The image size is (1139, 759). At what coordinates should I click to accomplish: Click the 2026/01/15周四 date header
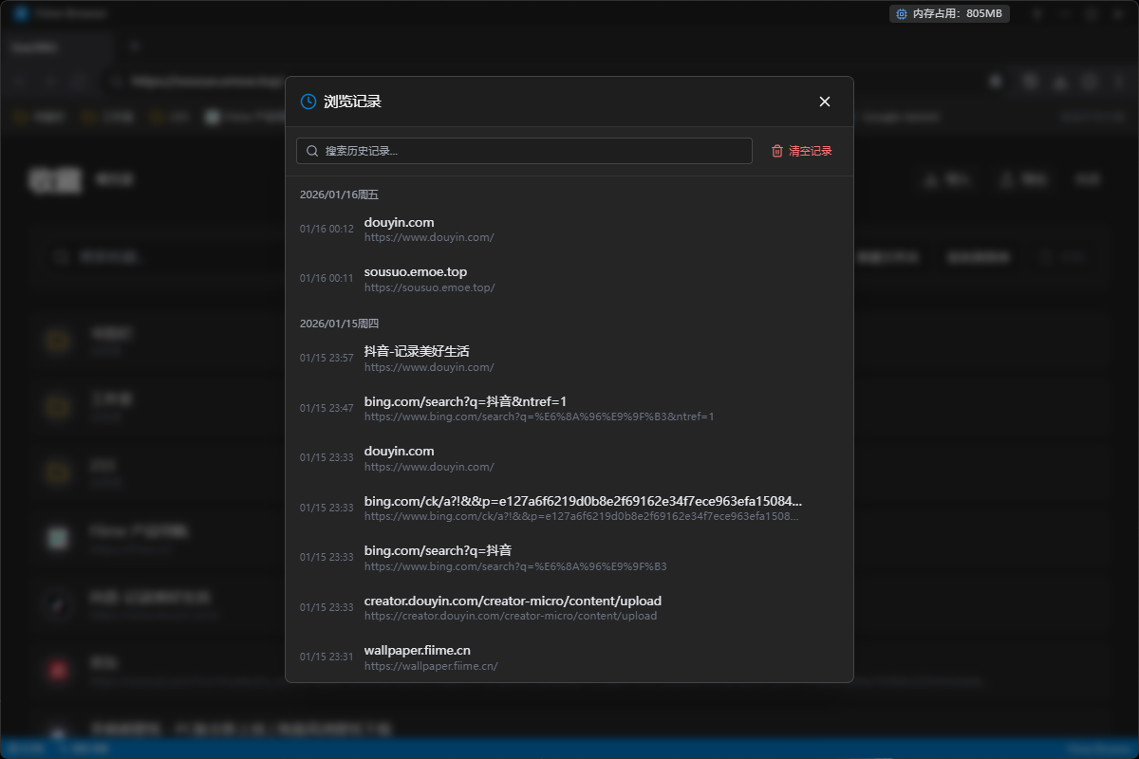pos(339,324)
